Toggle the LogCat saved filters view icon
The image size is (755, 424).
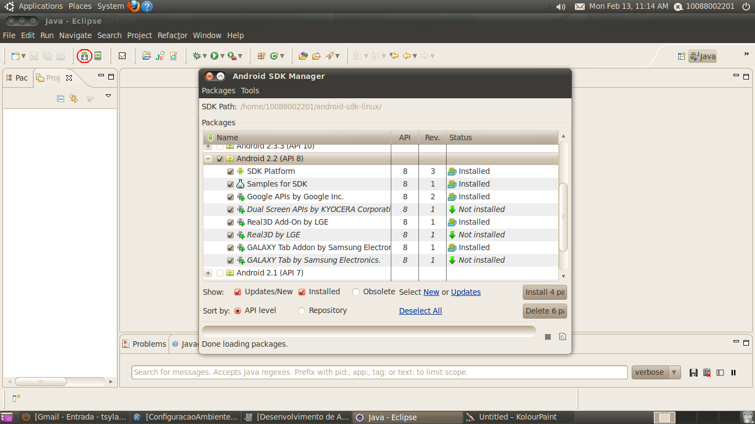(x=720, y=373)
